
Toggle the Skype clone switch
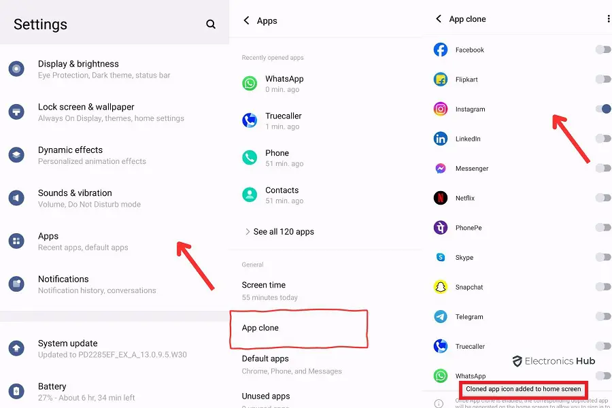coord(602,257)
